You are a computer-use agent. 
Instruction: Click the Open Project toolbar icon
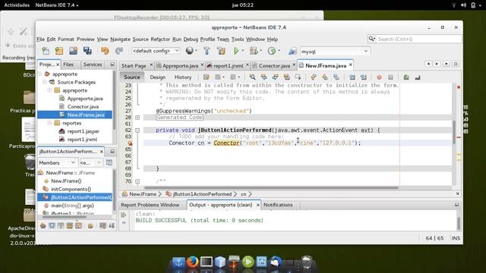(73, 51)
